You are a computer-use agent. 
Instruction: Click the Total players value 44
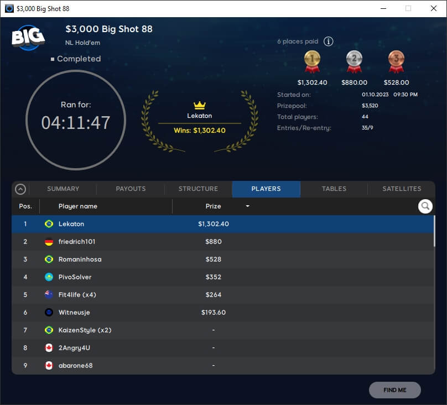pyautogui.click(x=365, y=117)
